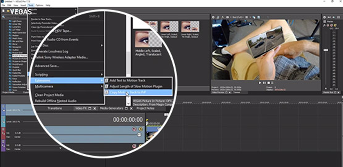Pick Lower Right Scaled preset thumbnail

190,27
